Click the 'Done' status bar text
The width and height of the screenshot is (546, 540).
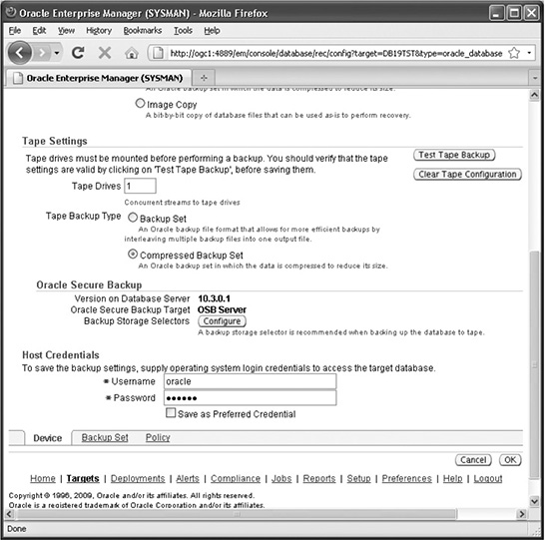tap(17, 529)
